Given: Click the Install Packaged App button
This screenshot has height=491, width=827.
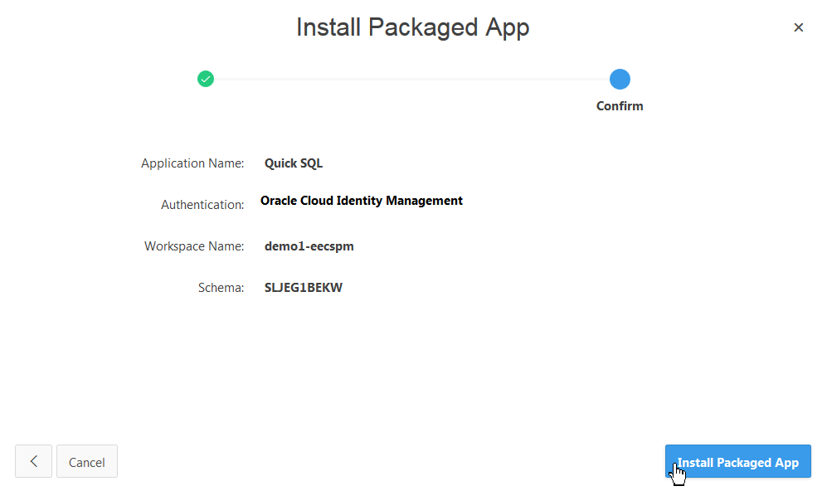Looking at the screenshot, I should (x=737, y=462).
